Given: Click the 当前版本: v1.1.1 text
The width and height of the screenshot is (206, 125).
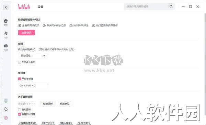Looking at the screenshot, I should tap(27, 104).
